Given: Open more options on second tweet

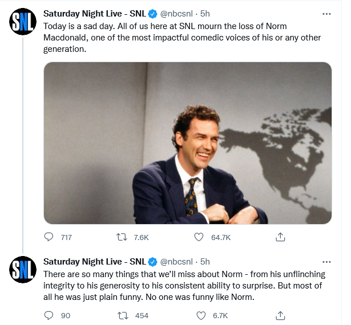Looking at the screenshot, I should coord(326,262).
